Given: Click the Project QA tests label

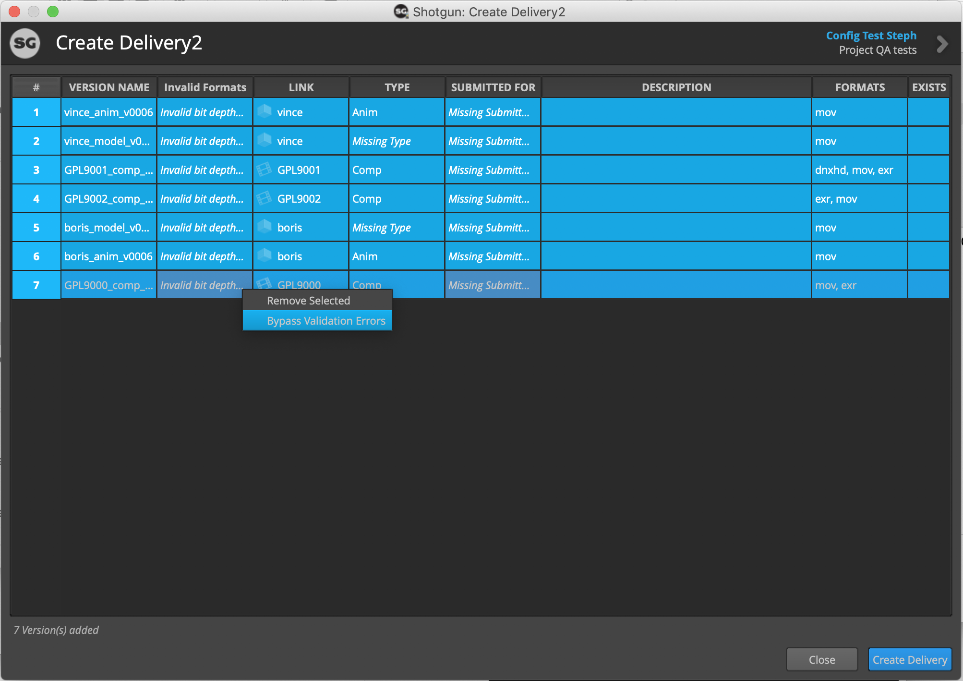Looking at the screenshot, I should (x=878, y=50).
